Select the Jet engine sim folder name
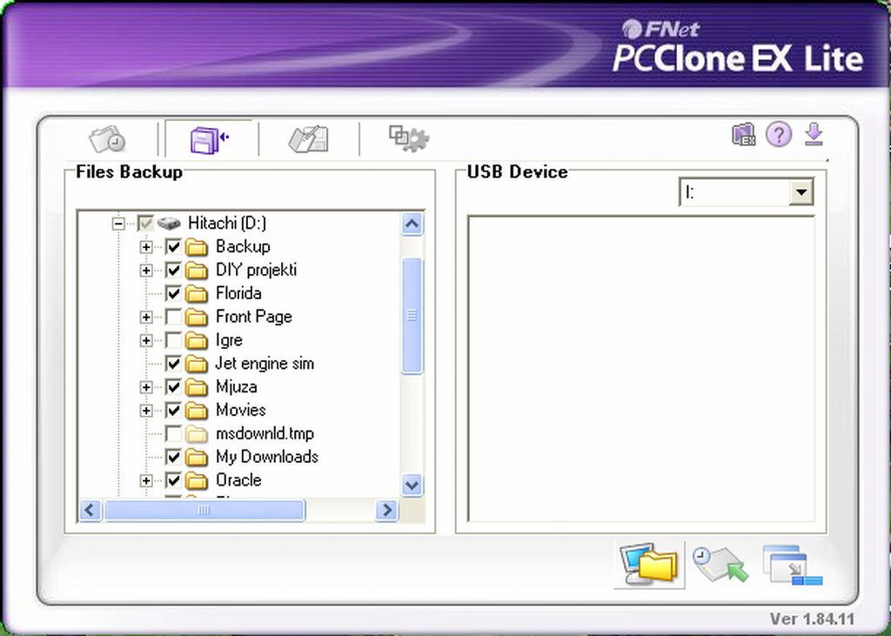Image resolution: width=891 pixels, height=636 pixels. point(265,364)
